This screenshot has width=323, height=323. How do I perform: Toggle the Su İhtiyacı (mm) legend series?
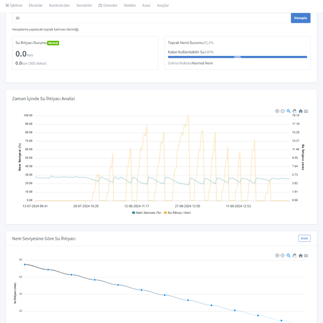[x=177, y=213]
